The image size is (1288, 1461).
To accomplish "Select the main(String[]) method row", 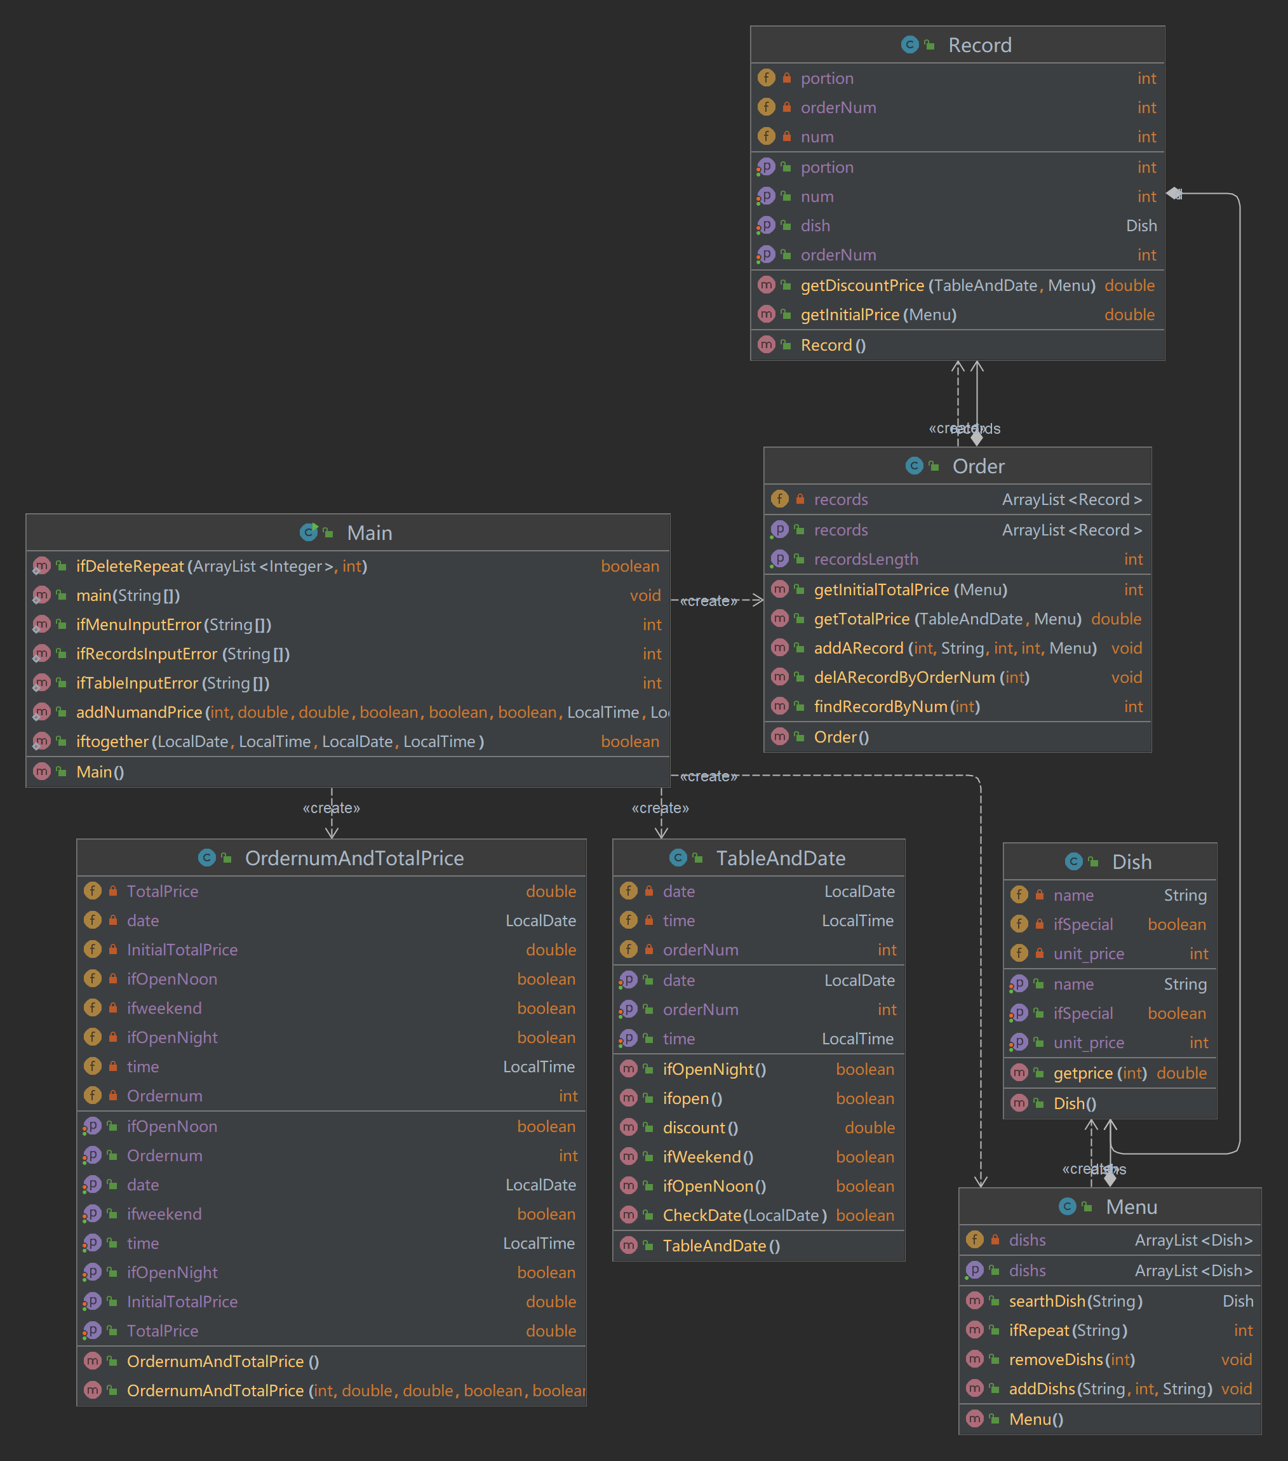I will (x=129, y=595).
